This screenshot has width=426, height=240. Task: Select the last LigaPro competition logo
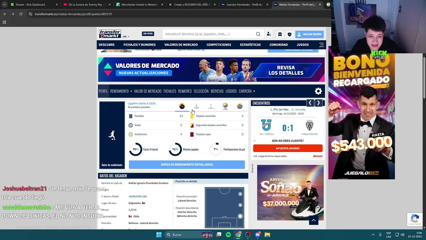[x=240, y=106]
